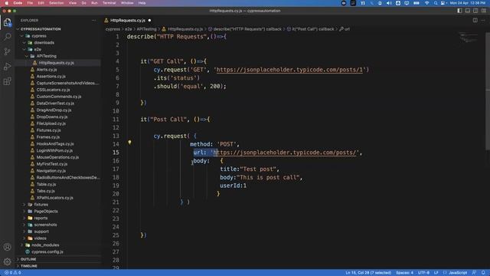
Task: Open the Apple menu
Action: pos(6,3)
